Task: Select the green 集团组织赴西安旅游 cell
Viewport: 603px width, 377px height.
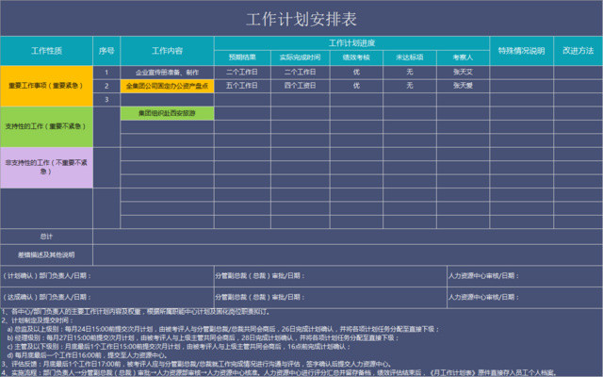Action: [x=168, y=113]
